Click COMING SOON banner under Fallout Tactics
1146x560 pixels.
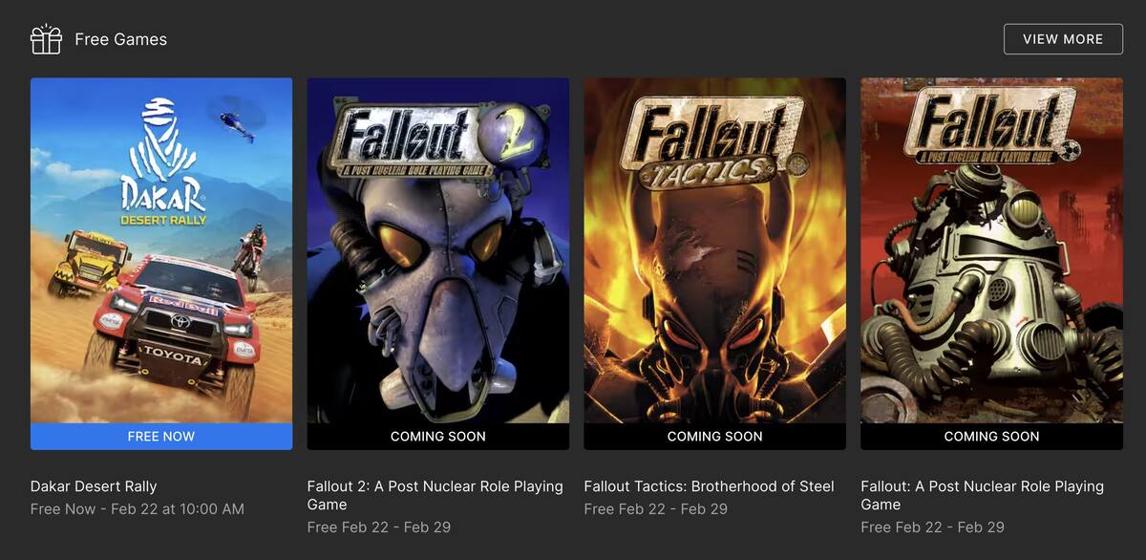coord(715,436)
